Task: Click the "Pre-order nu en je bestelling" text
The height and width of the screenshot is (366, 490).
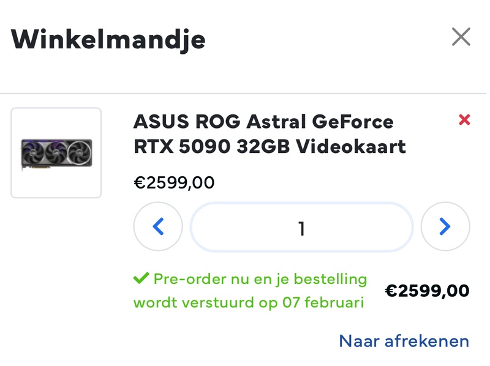Action: coord(260,279)
